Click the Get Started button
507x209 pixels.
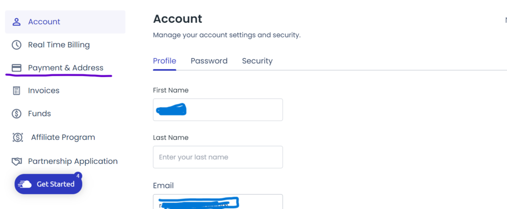pos(48,184)
